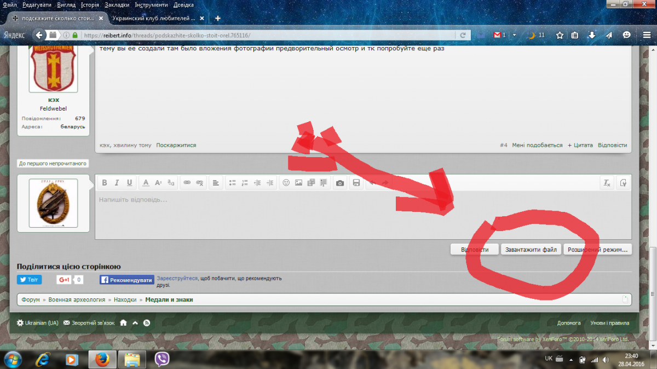The width and height of the screenshot is (657, 369).
Task: Save draft with the floppy disk icon
Action: click(x=356, y=183)
